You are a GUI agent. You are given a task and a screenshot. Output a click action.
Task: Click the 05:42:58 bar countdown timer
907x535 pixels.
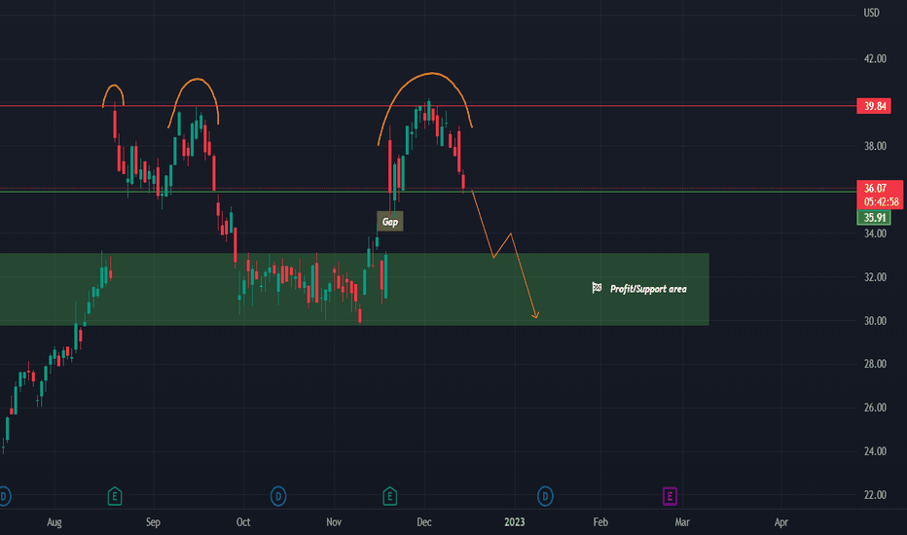[x=881, y=202]
